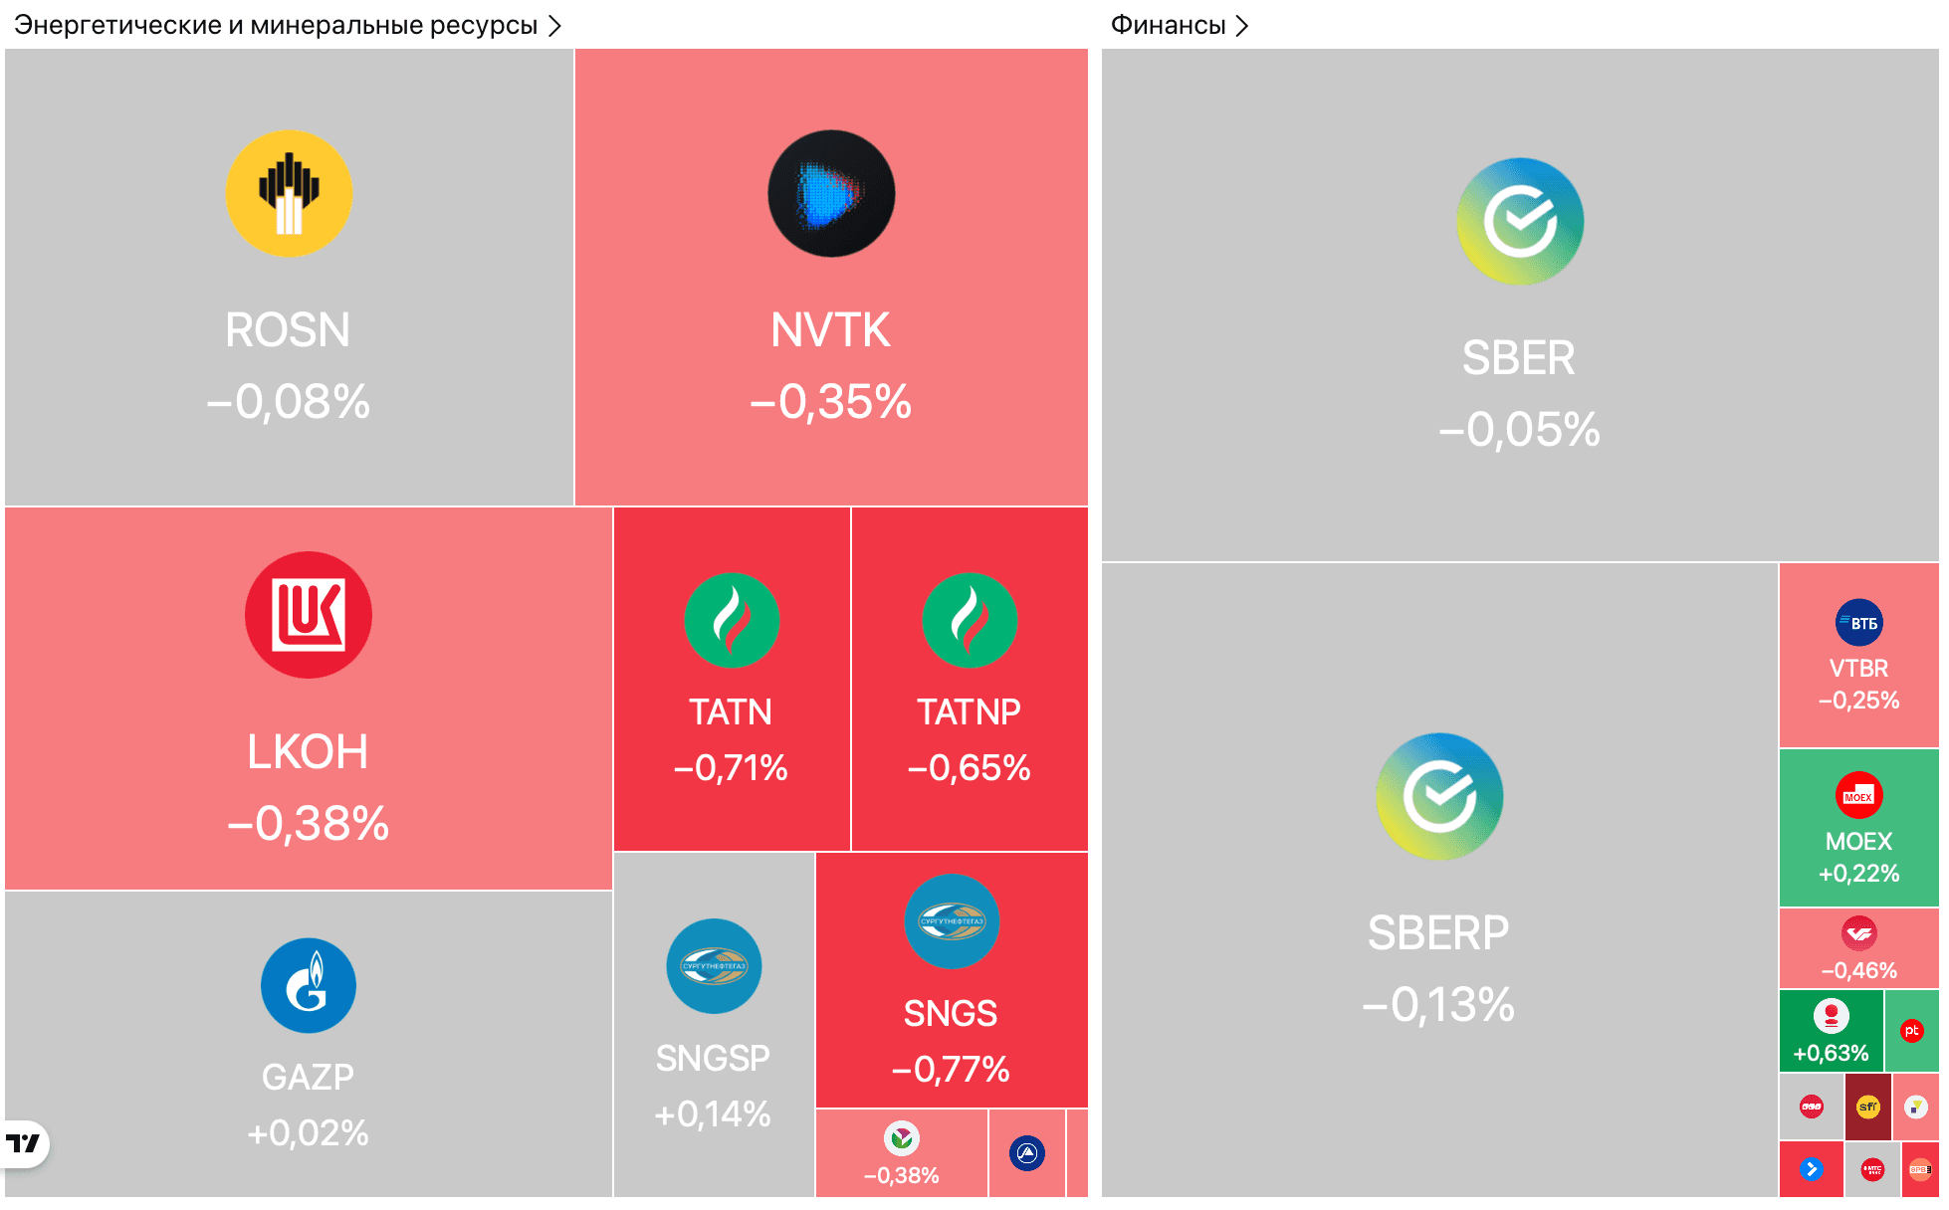Click the Tatneft logo in TATN tile

pyautogui.click(x=732, y=620)
